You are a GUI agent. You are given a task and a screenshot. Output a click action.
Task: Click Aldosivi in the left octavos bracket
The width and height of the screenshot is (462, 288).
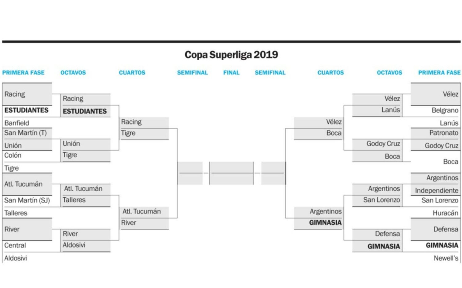click(74, 245)
